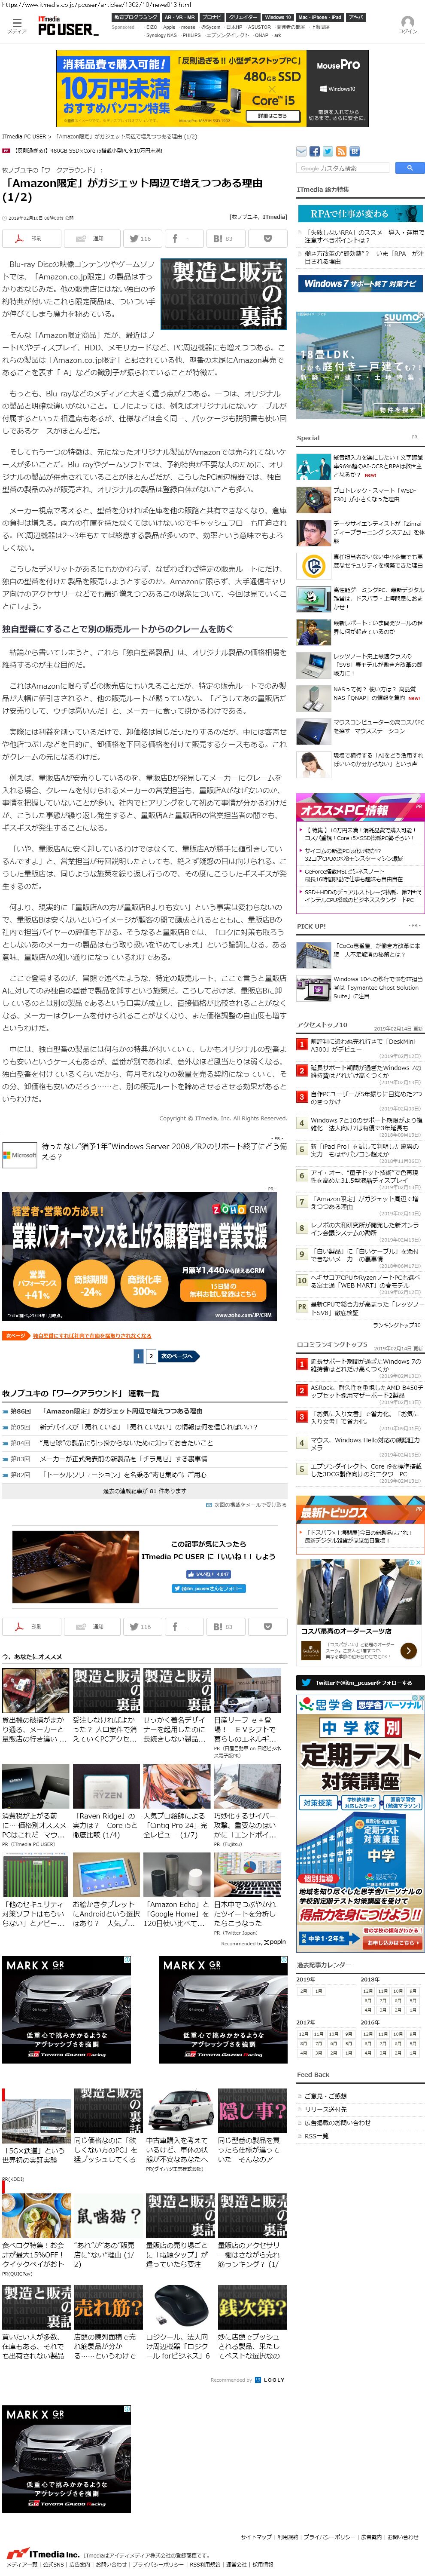Open series entry 第86回 Amazon限定 article link

(x=121, y=1411)
